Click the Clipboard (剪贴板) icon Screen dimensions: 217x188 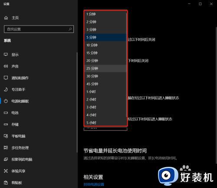coord(6,182)
